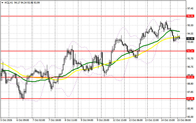Select the red horizontal line at 87.08
Screen dimensions: 196x123
[93, 99]
